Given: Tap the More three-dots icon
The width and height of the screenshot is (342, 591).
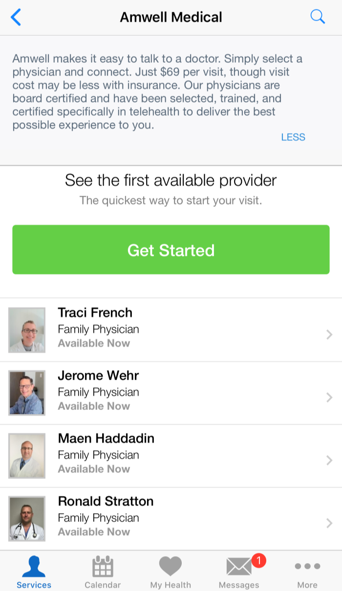Looking at the screenshot, I should pyautogui.click(x=307, y=567).
